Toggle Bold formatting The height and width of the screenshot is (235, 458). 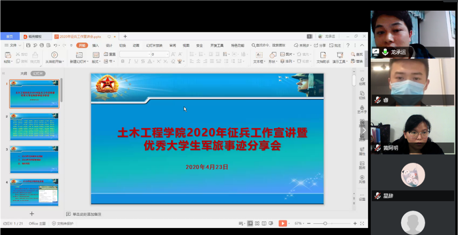tap(123, 61)
